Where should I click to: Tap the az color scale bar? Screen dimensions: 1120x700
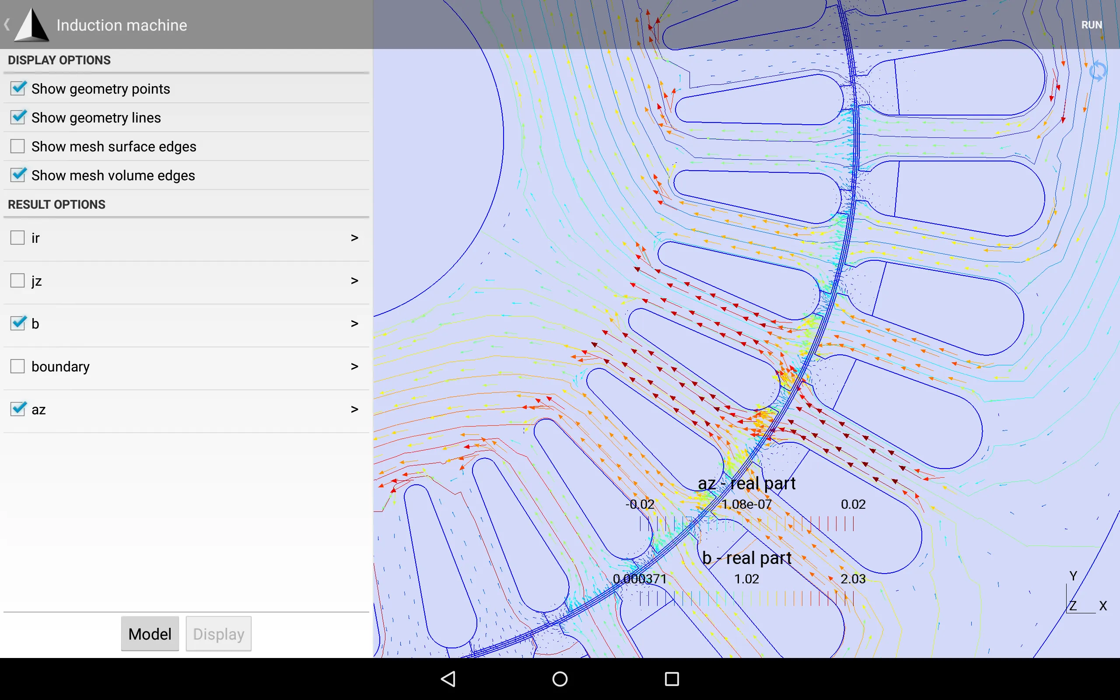(x=746, y=524)
